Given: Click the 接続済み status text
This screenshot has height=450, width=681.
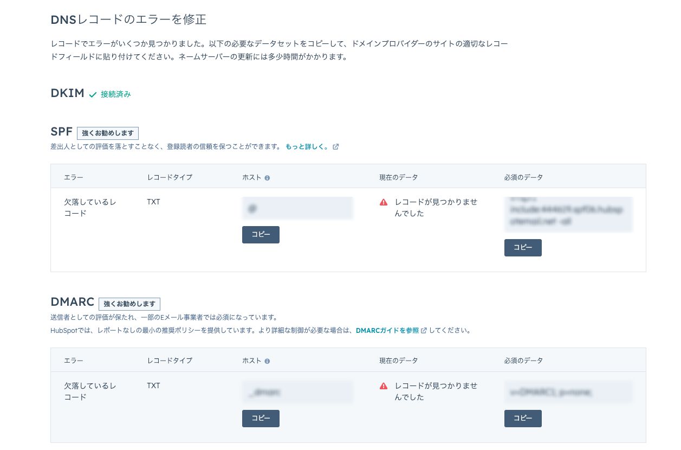Looking at the screenshot, I should pyautogui.click(x=116, y=94).
